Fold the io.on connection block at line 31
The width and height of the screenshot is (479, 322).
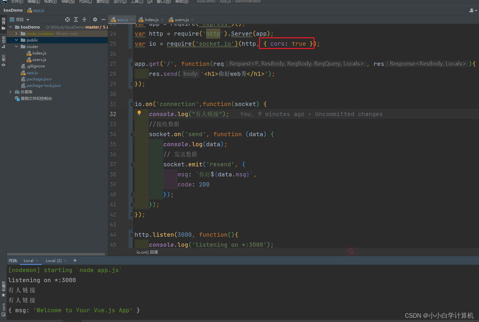(x=132, y=104)
